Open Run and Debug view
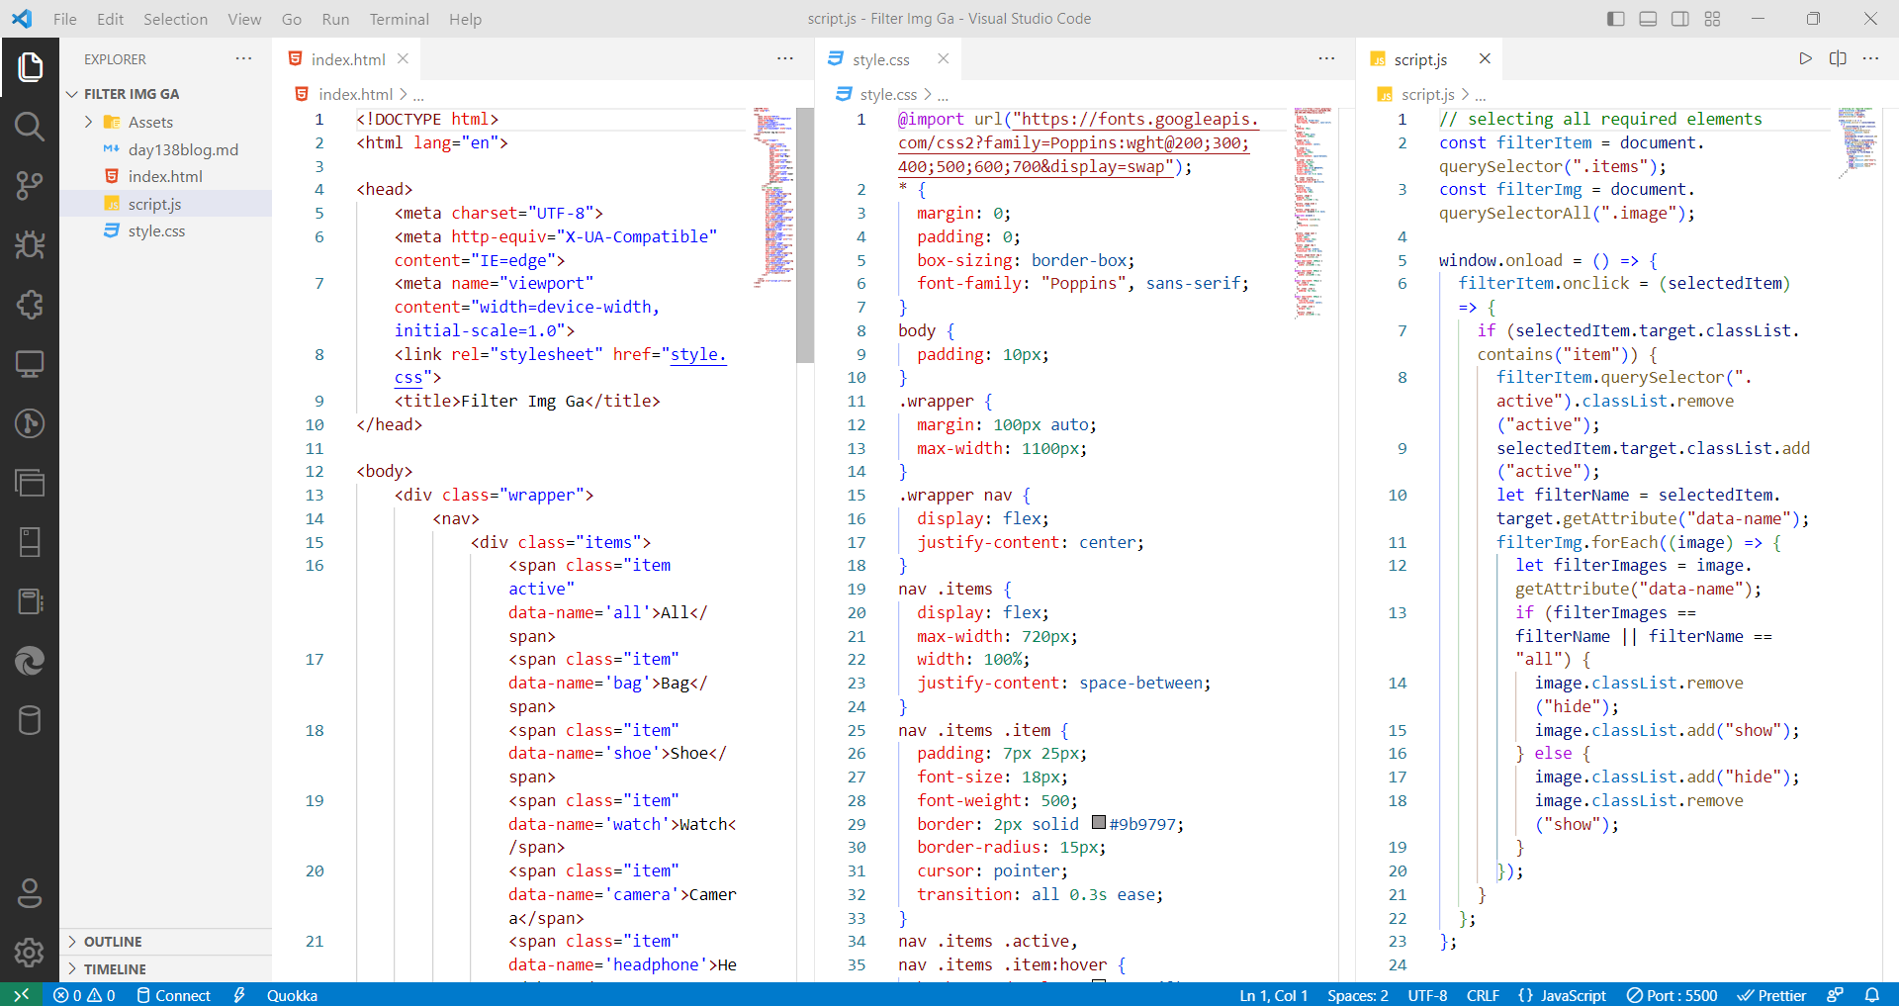Viewport: 1899px width, 1006px height. pos(30,245)
